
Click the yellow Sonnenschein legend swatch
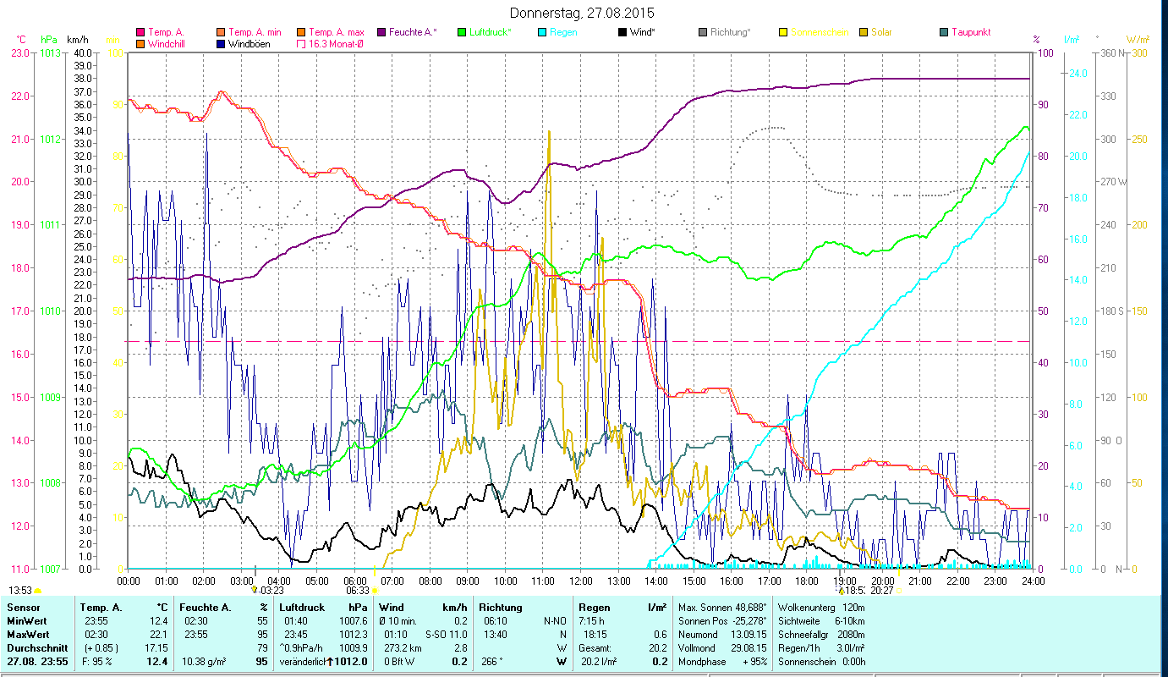[784, 32]
